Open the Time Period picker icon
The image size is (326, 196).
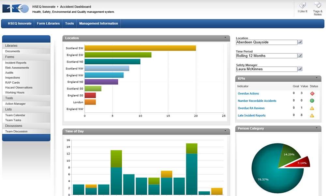pyautogui.click(x=300, y=56)
